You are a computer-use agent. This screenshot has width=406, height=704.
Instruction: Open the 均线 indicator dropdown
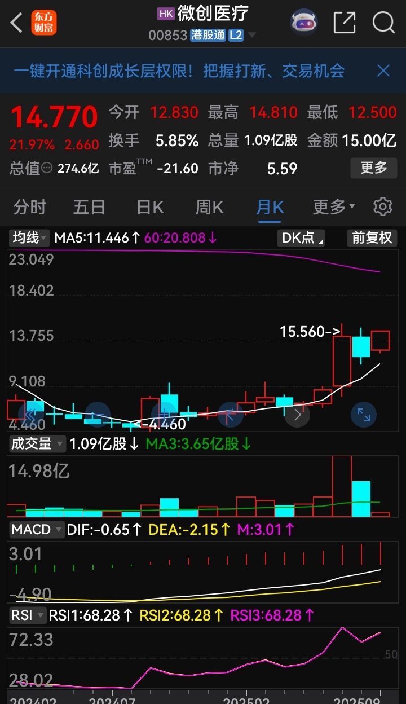point(30,237)
